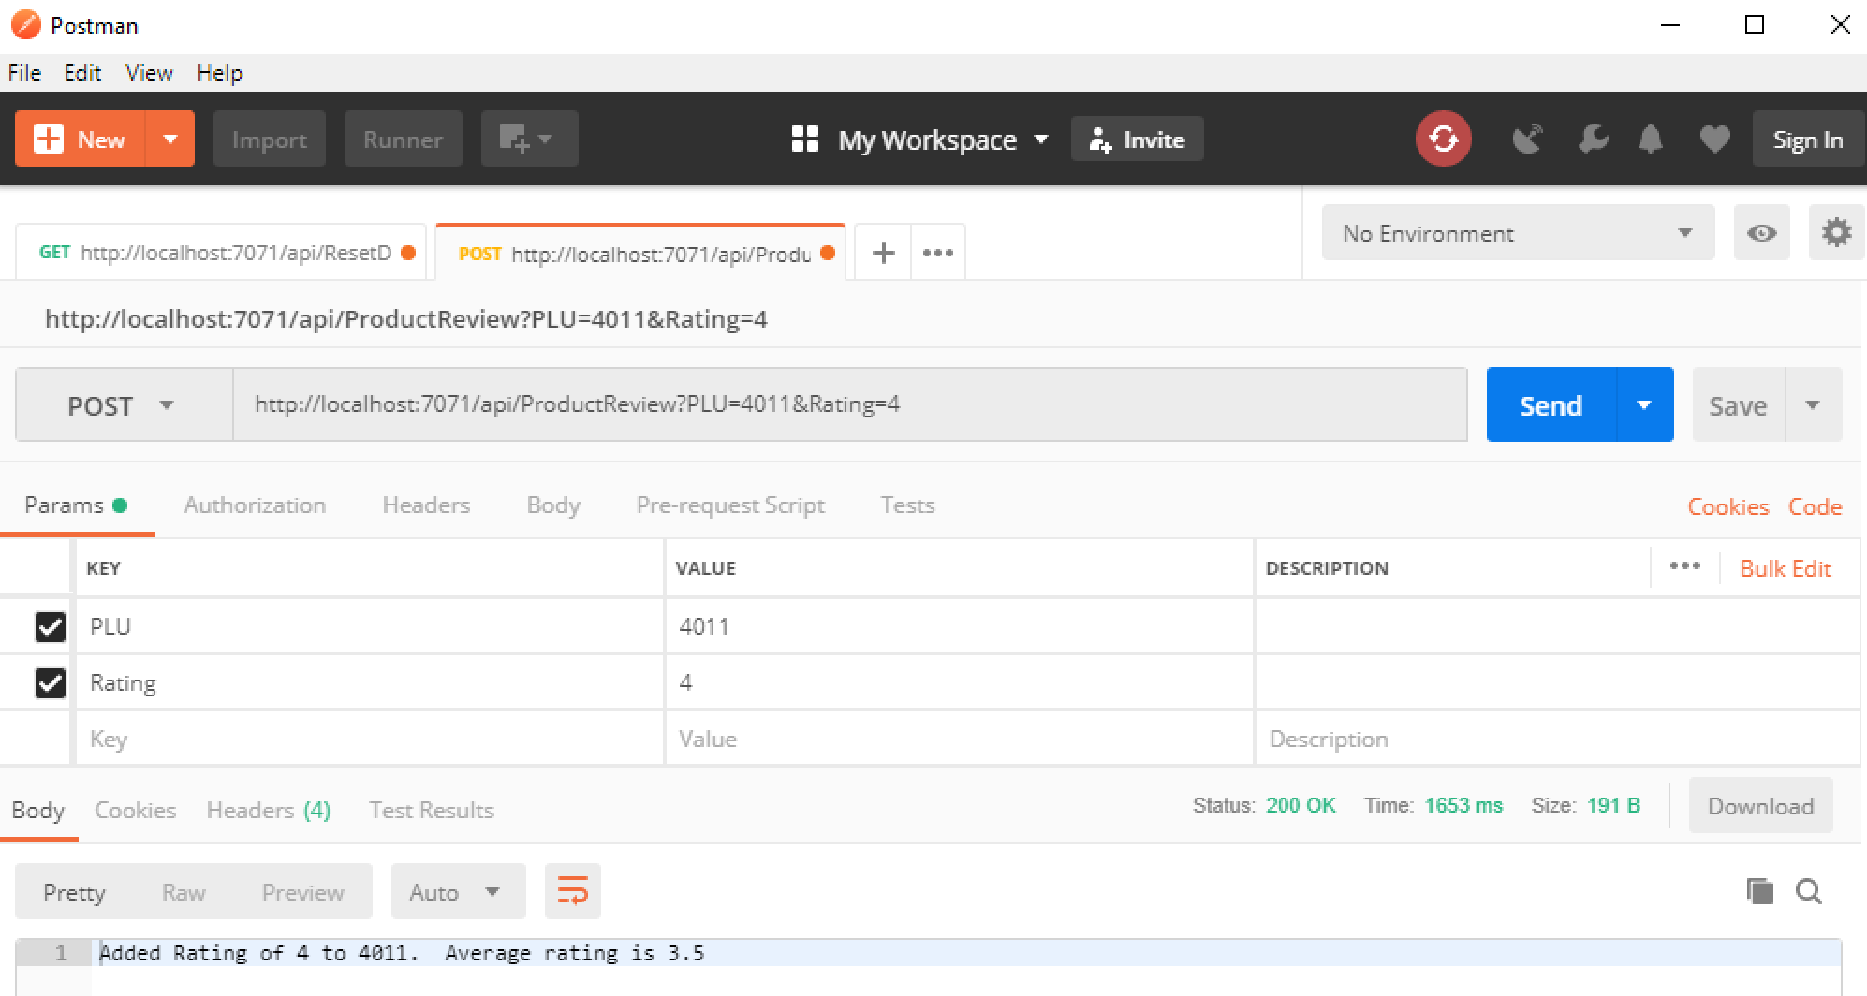The width and height of the screenshot is (1867, 996).
Task: Open manage environments gear icon
Action: tap(1836, 233)
